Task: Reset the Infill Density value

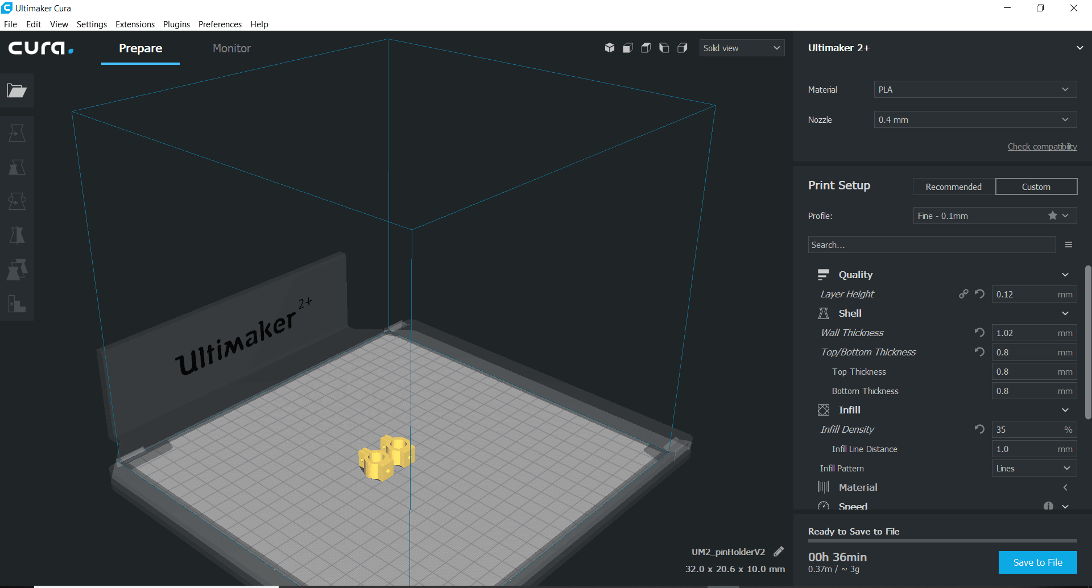Action: pos(979,429)
